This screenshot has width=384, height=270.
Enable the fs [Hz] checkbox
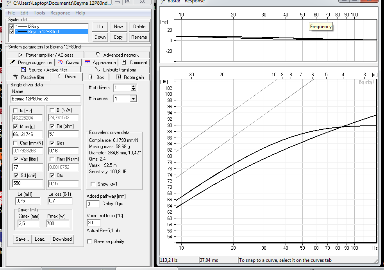click(x=15, y=110)
